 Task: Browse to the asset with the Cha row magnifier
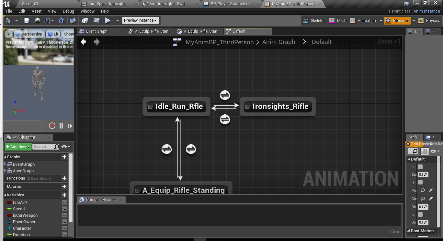[x=423, y=199]
